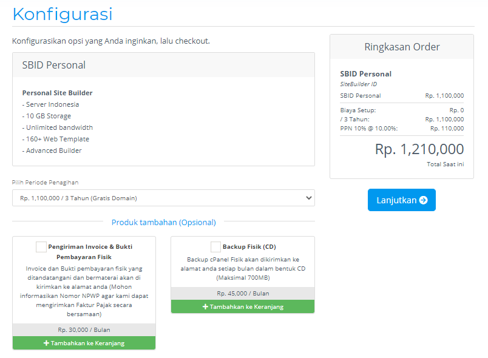488x358 pixels.
Task: Tick the Pengiriman Invoice & Bukti Pembayaran Fisik checkbox
Action: pos(41,247)
